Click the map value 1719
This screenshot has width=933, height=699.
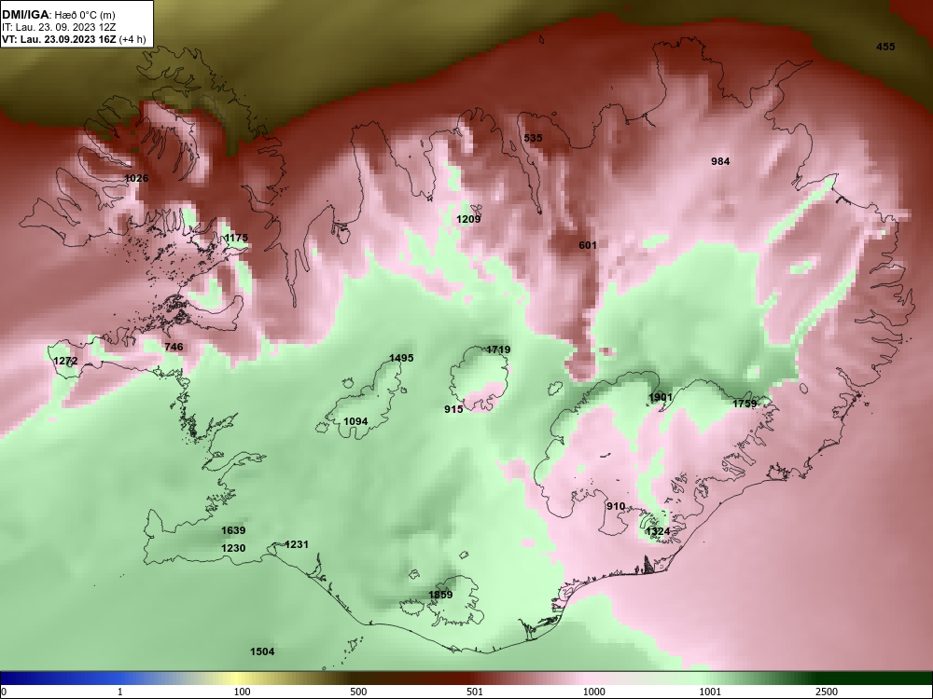point(498,349)
